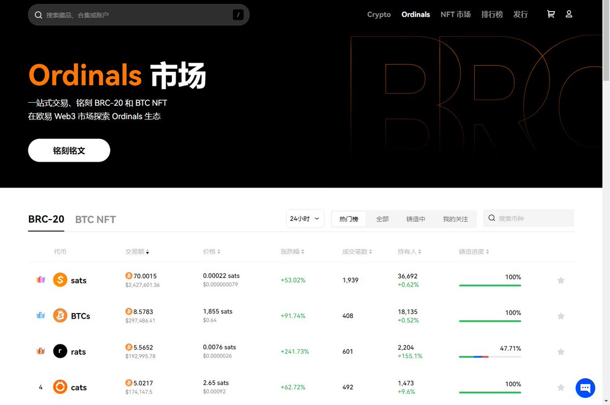Select the 我的关注 filter tab
Screen dimensions: 610x405
tap(455, 219)
